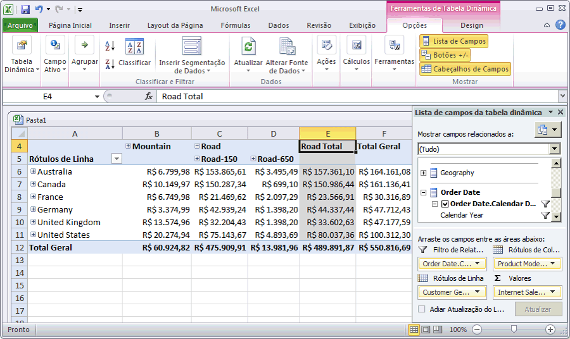Open the Classificar sort dialog icon

134,47
